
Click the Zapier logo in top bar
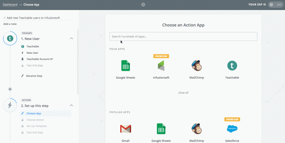[143, 5]
